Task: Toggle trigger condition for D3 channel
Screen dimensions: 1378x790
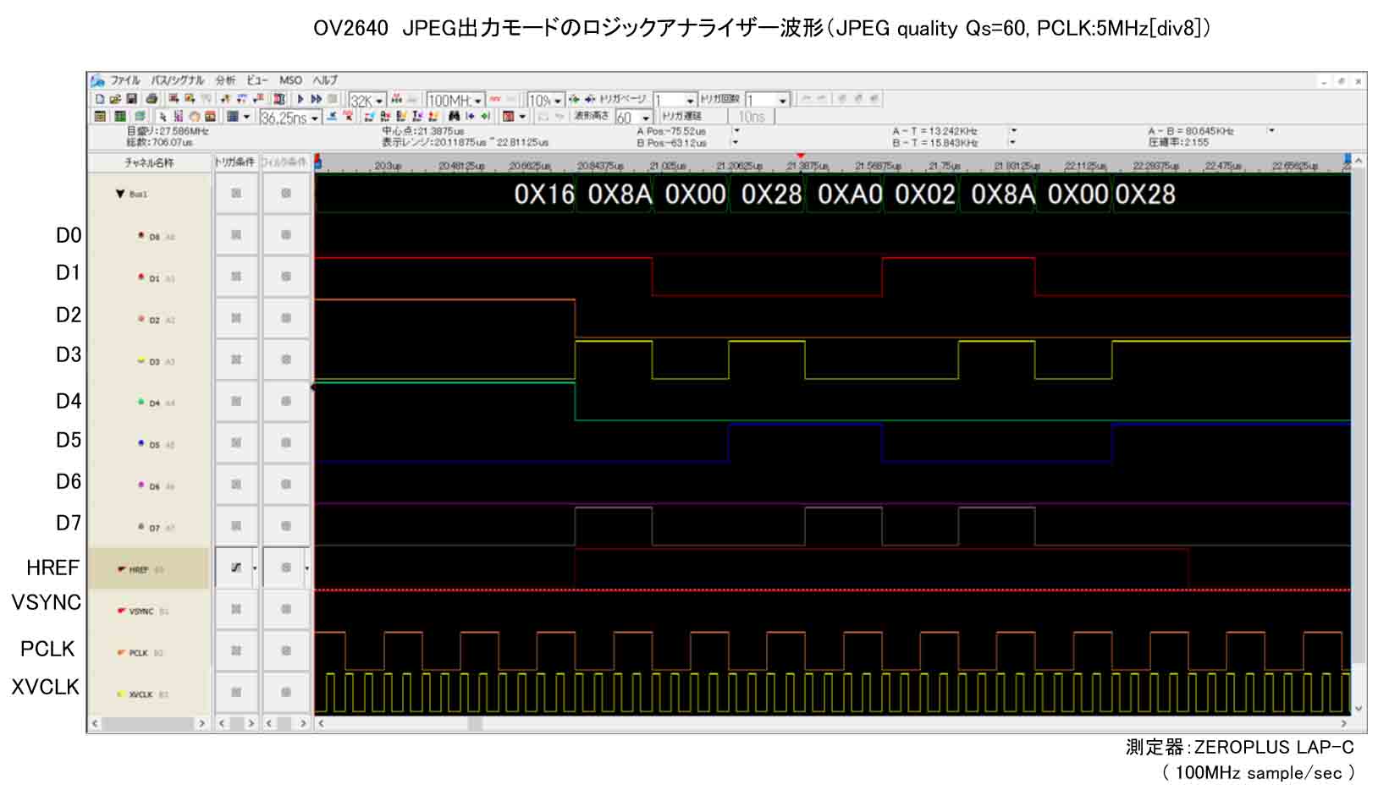Action: coord(236,359)
